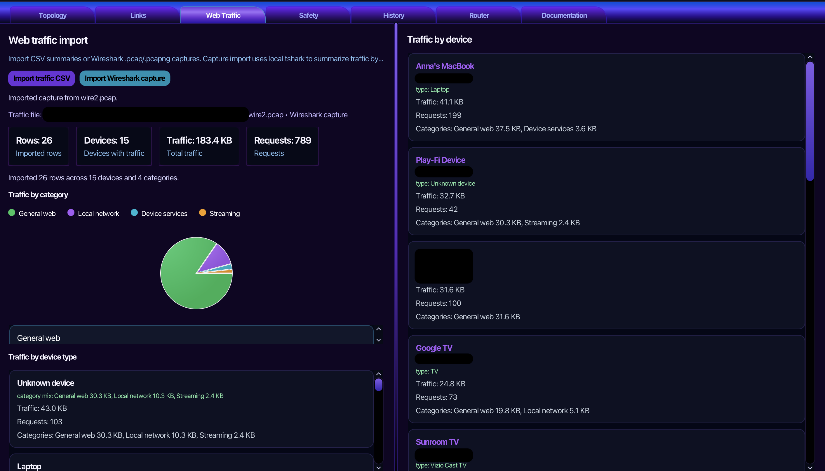Click 'Categories: General web 31.6 KB' text
This screenshot has height=471, width=825.
[467, 317]
